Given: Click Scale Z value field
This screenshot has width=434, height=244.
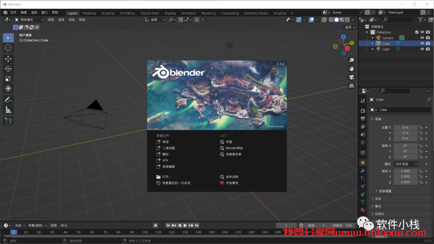Looking at the screenshot, I should (405, 182).
